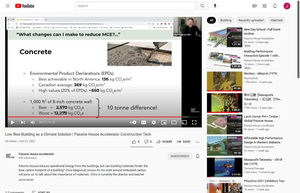300x193 pixels.
Task: Open the notifications bell in header
Action: tap(275, 6)
